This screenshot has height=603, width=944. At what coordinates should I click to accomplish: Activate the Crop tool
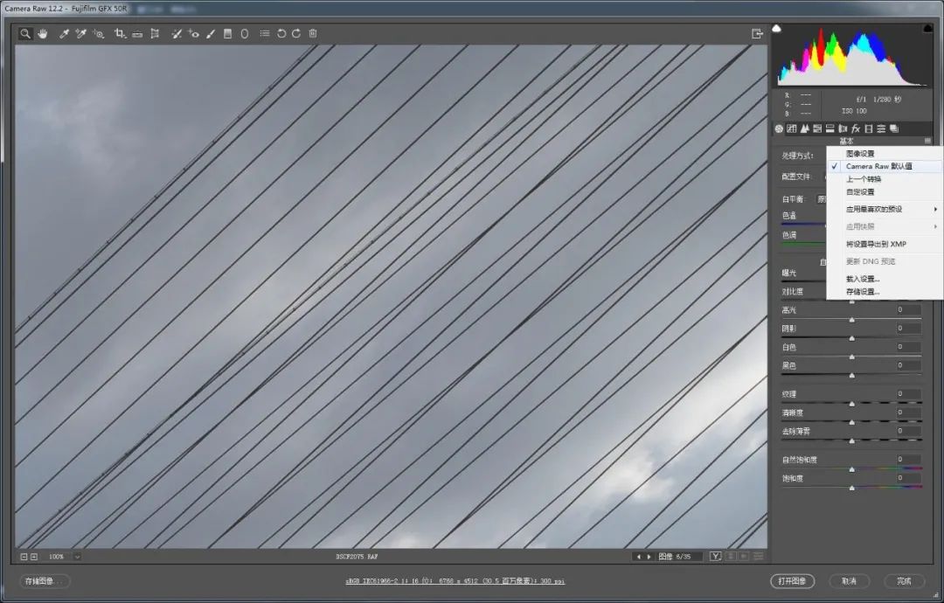click(120, 34)
